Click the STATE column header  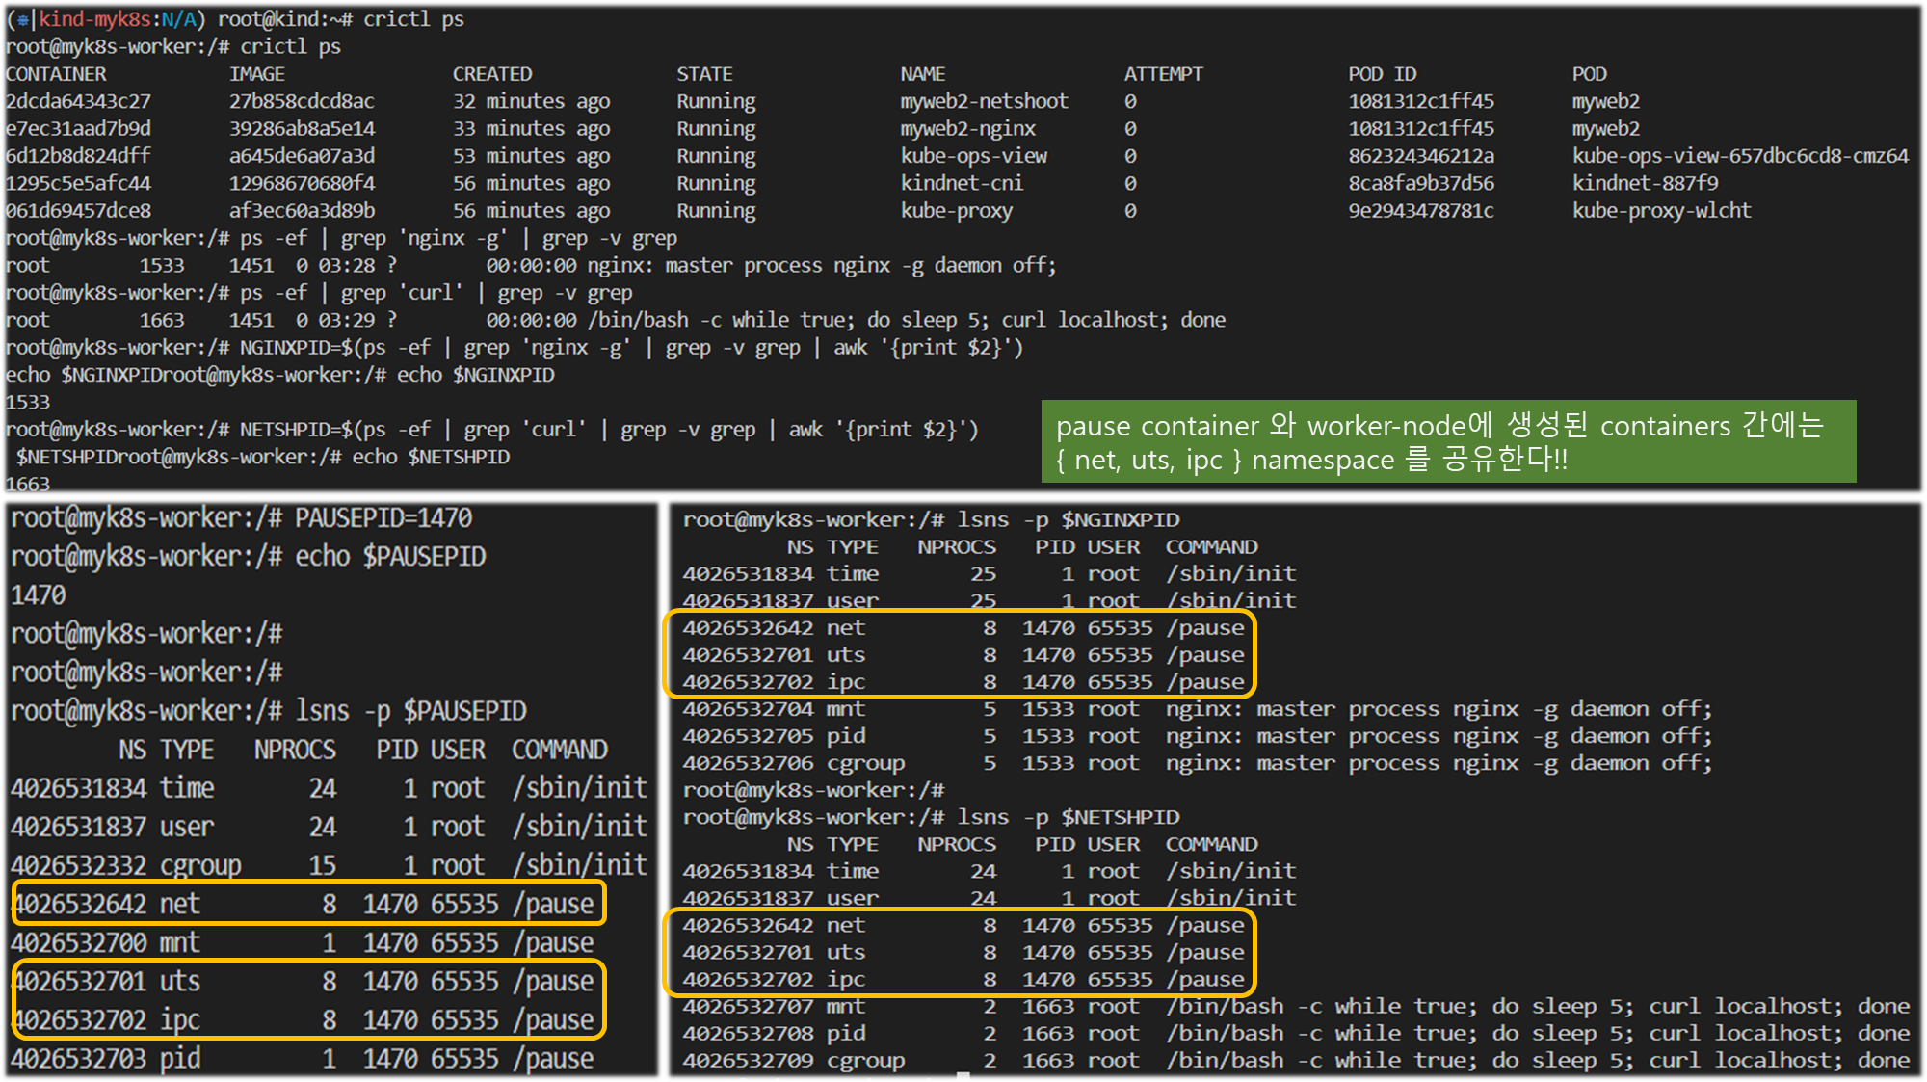pyautogui.click(x=704, y=74)
